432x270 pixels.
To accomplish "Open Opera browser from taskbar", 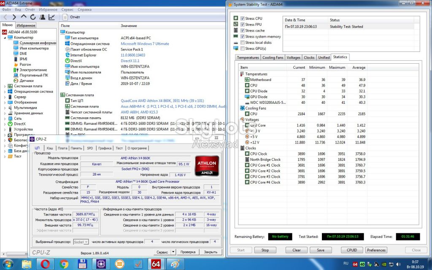I will (45, 264).
